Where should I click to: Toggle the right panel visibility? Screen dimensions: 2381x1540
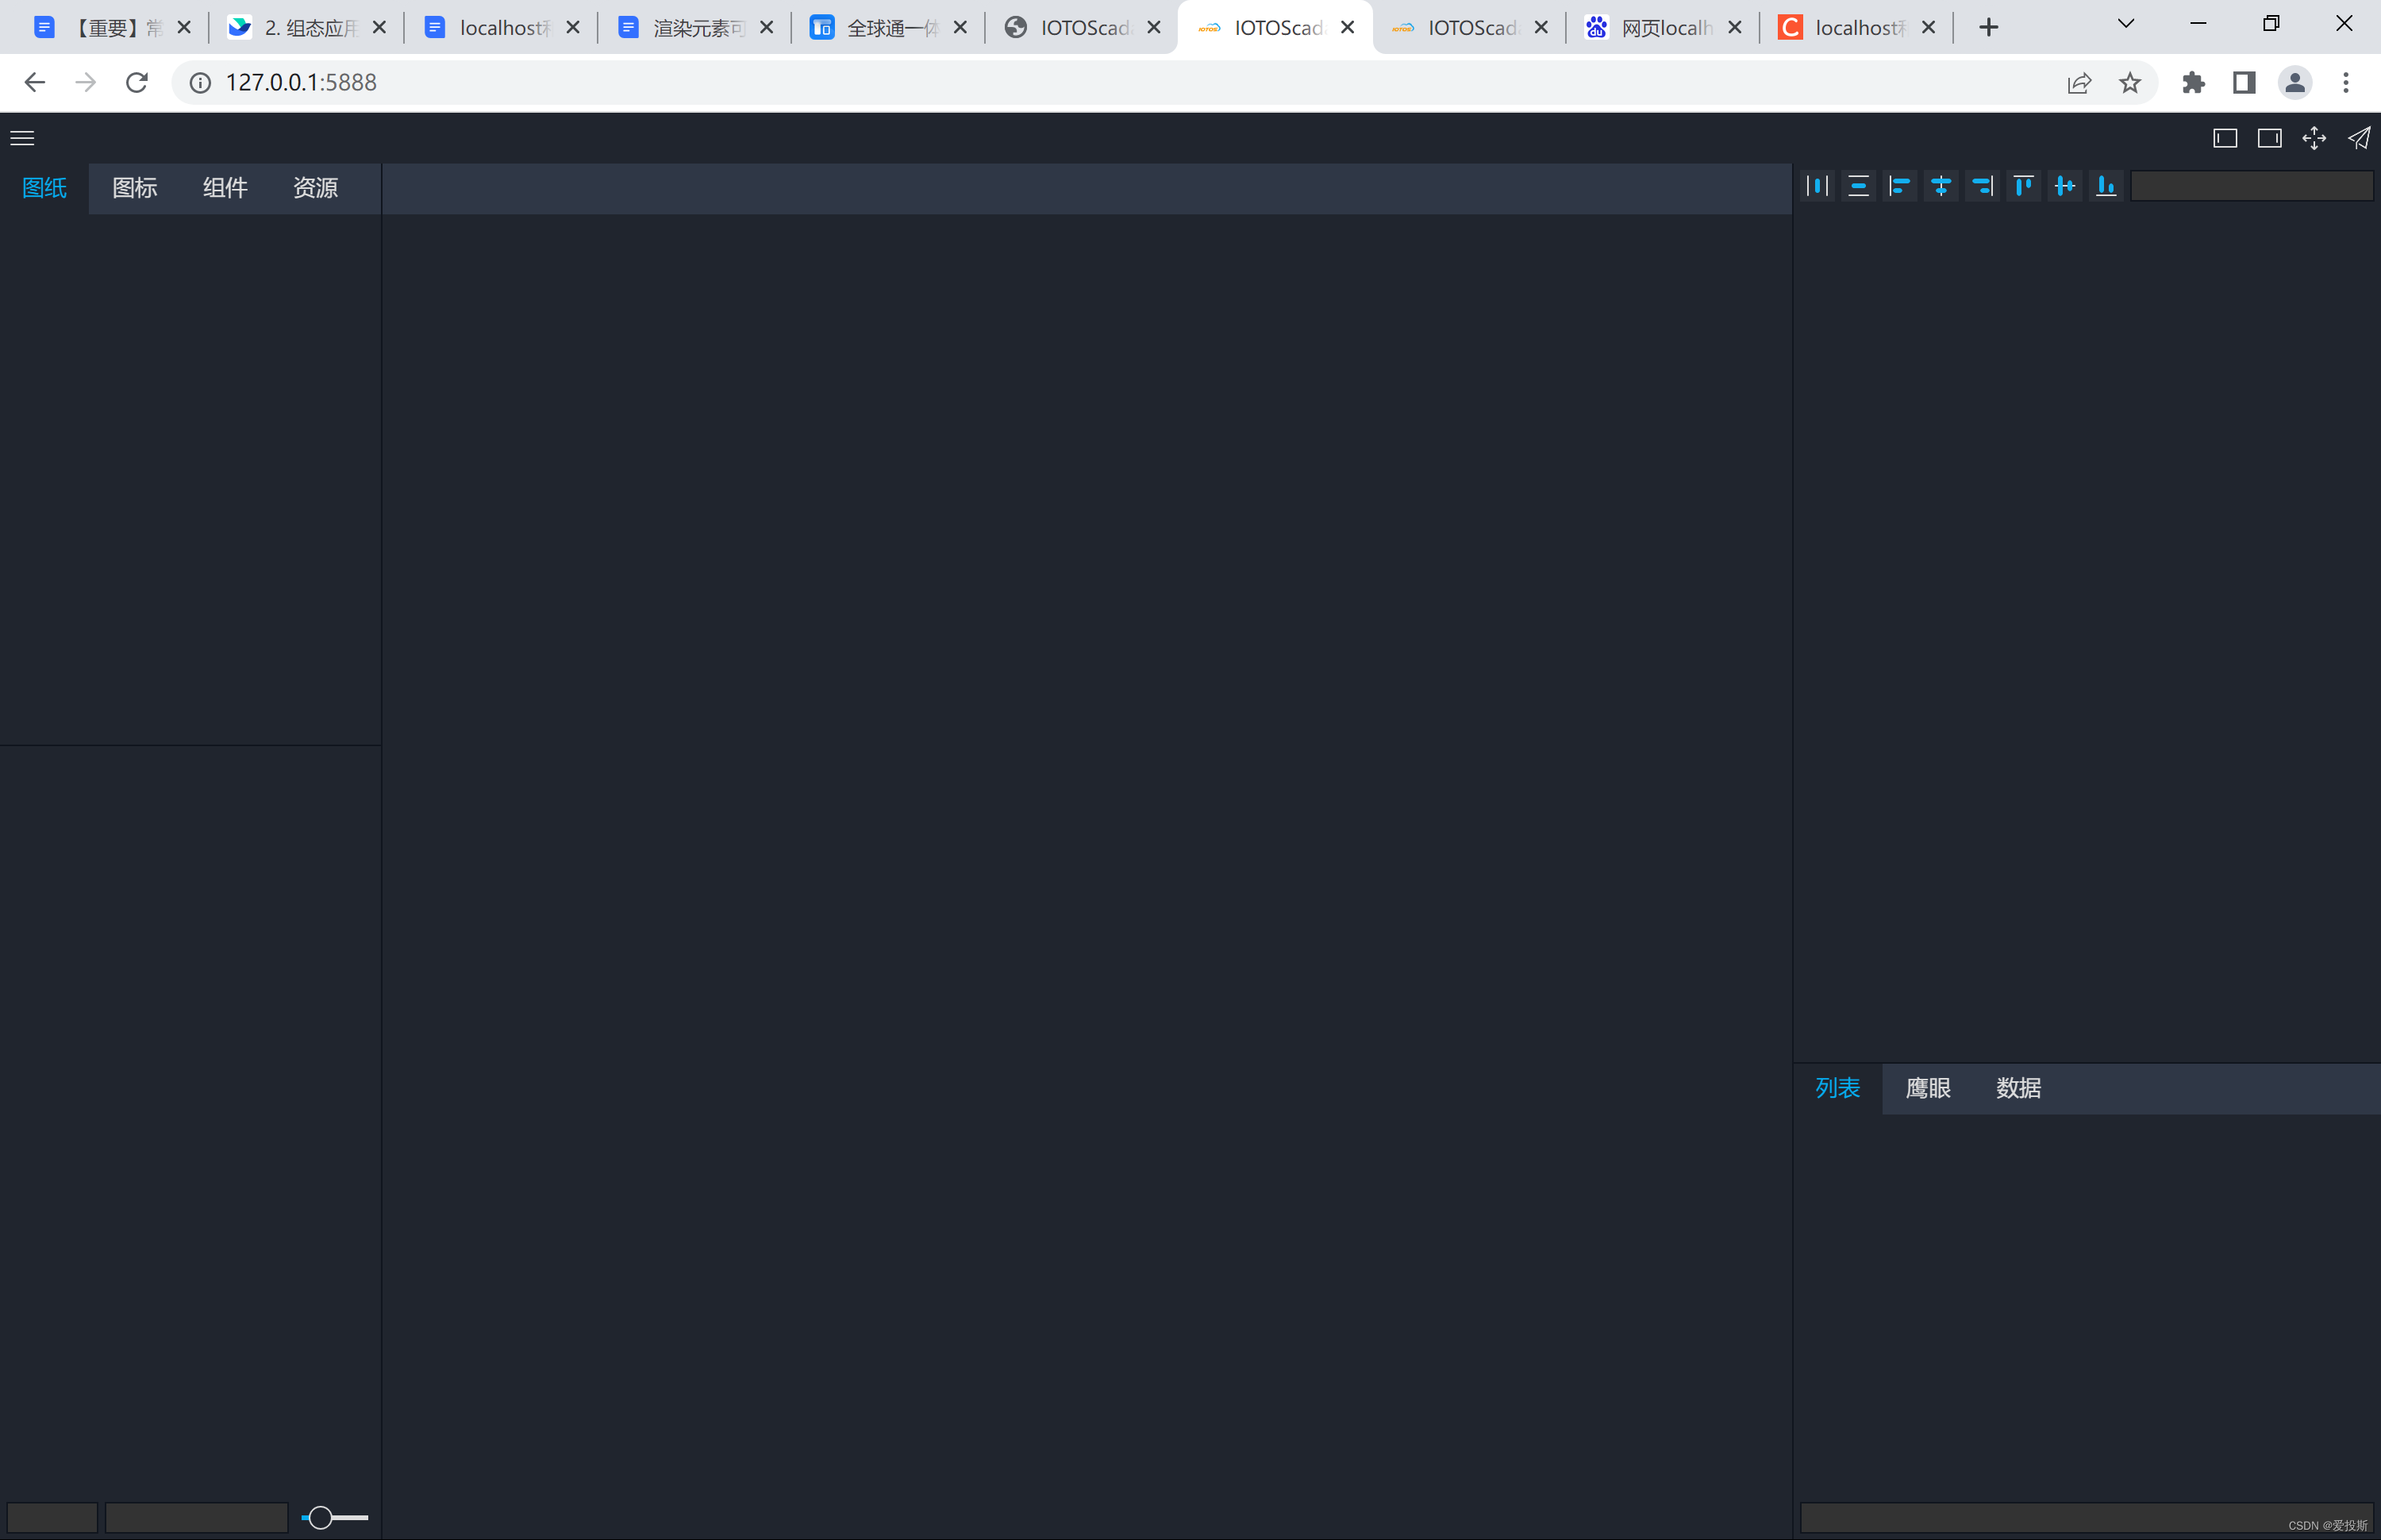2269,138
